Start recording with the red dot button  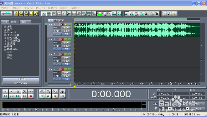point(31,96)
